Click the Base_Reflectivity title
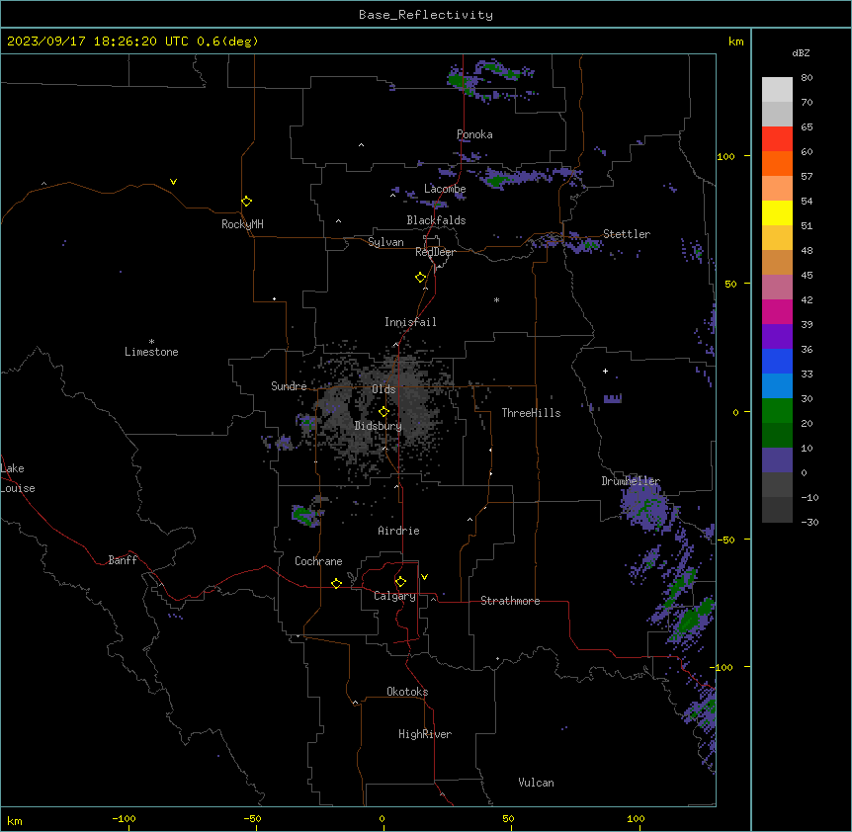The width and height of the screenshot is (852, 832). coord(426,15)
